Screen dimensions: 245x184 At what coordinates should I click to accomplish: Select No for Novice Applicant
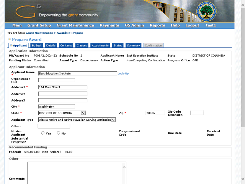pyautogui.click(x=59, y=133)
